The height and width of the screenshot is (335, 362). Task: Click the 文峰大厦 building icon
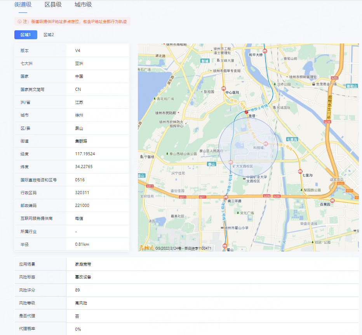click(x=218, y=60)
